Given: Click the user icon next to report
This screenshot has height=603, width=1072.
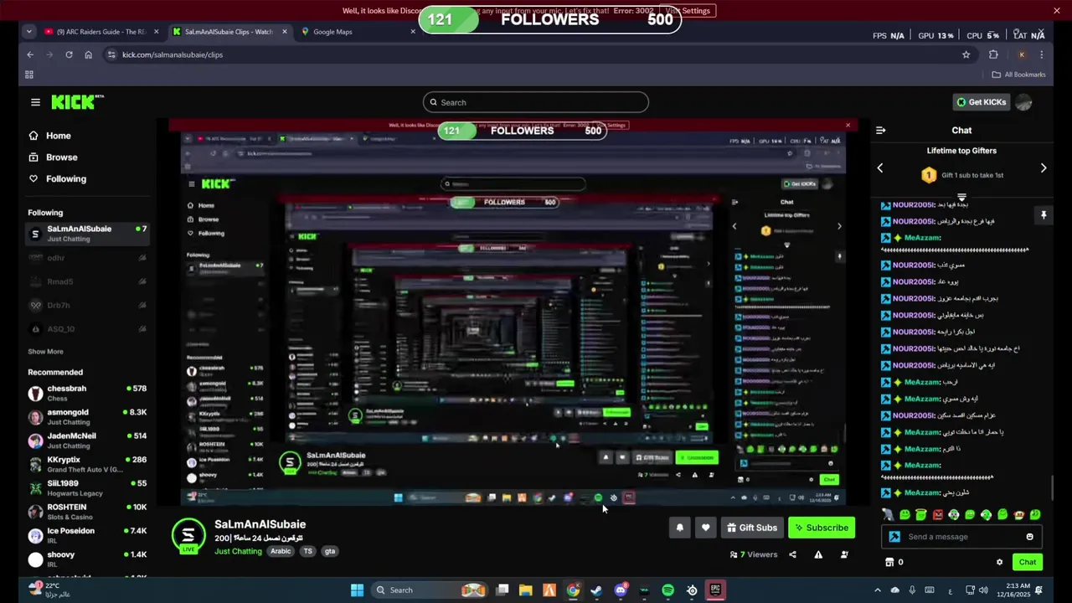Looking at the screenshot, I should pyautogui.click(x=844, y=554).
